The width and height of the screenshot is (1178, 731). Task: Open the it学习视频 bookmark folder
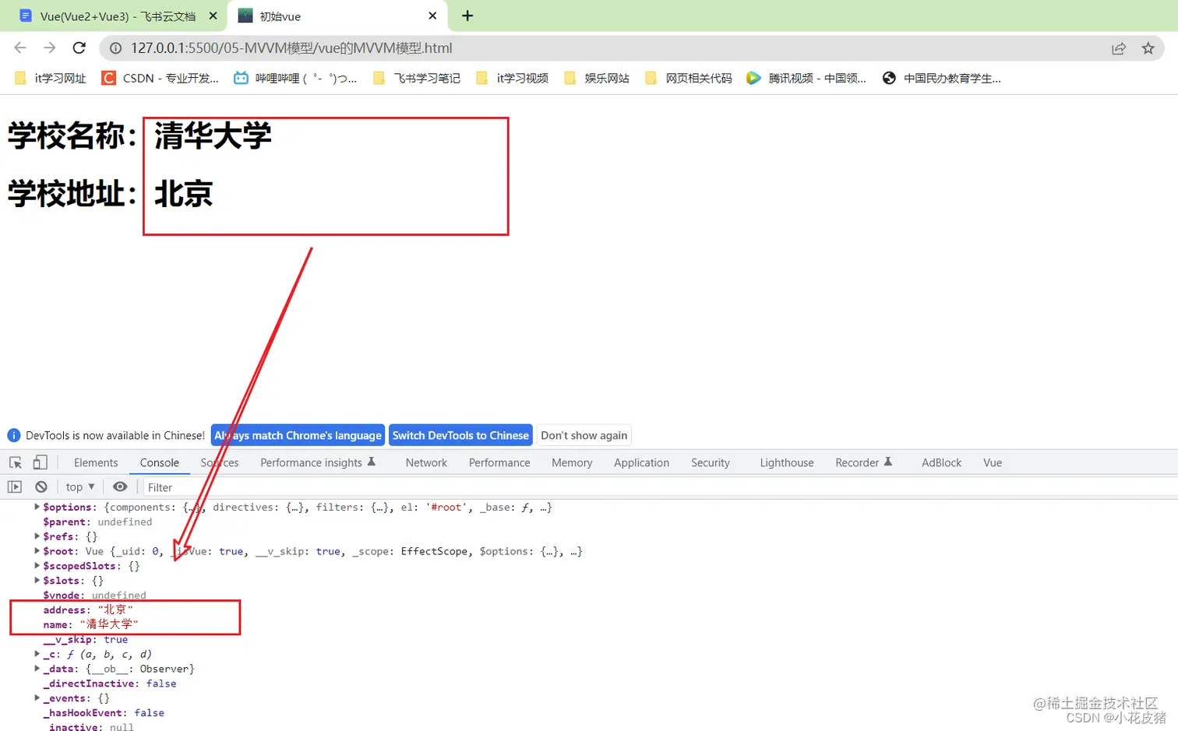coord(513,78)
